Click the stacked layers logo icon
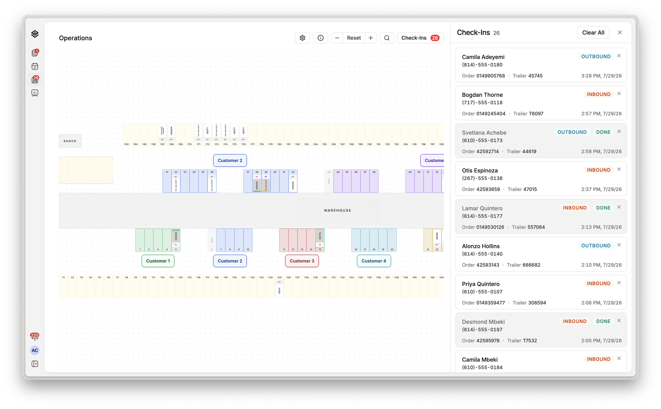 pyautogui.click(x=35, y=34)
